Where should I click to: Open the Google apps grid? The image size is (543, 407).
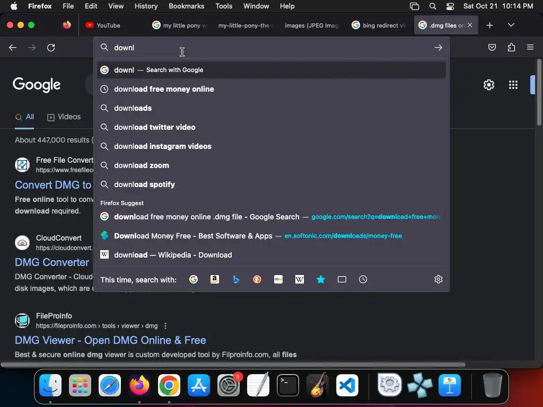513,85
